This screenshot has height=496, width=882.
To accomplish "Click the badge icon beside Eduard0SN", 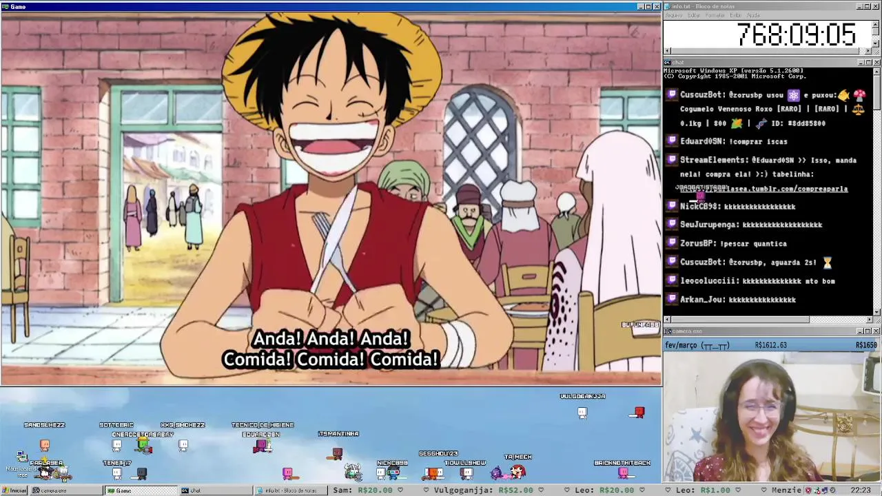I will [x=672, y=141].
